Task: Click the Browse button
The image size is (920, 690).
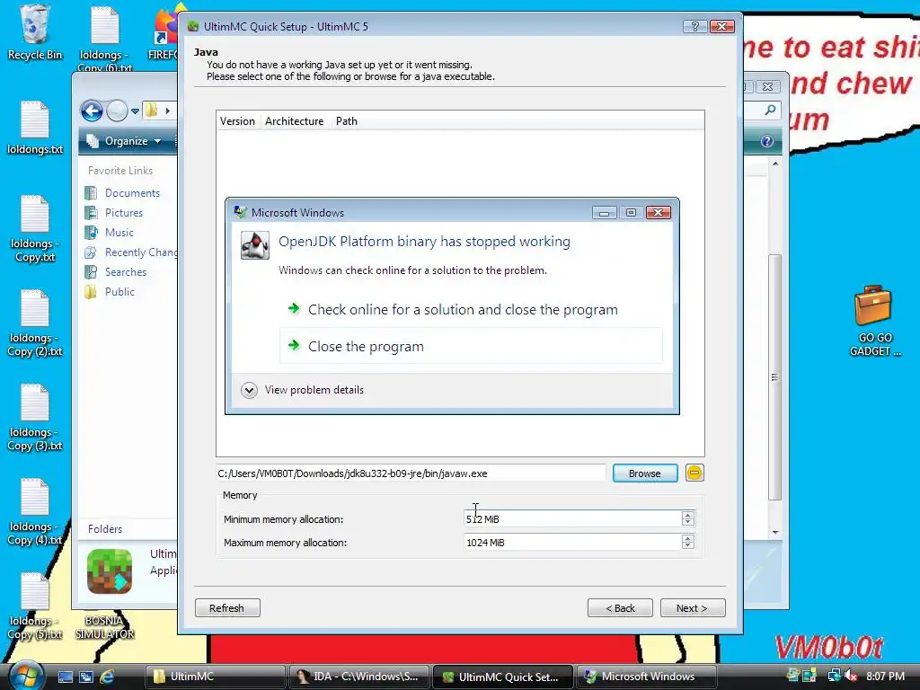Action: [x=645, y=473]
